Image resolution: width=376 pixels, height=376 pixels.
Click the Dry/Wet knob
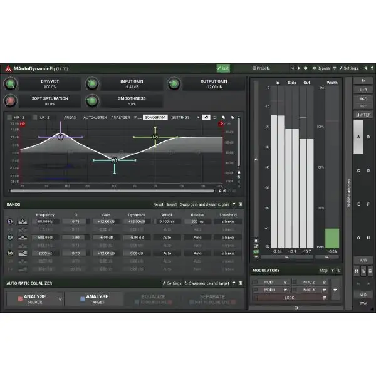[x=11, y=83]
